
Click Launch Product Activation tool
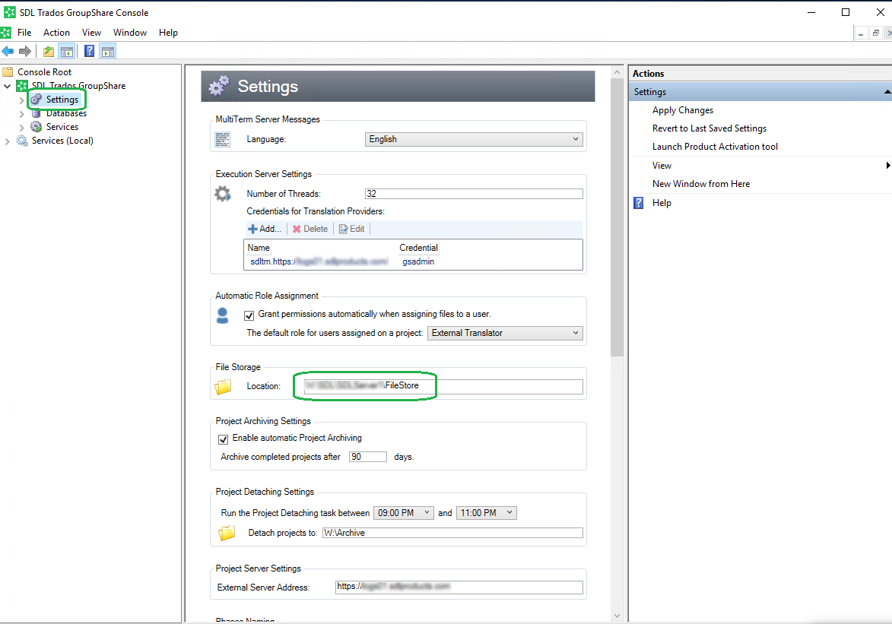[x=715, y=147]
